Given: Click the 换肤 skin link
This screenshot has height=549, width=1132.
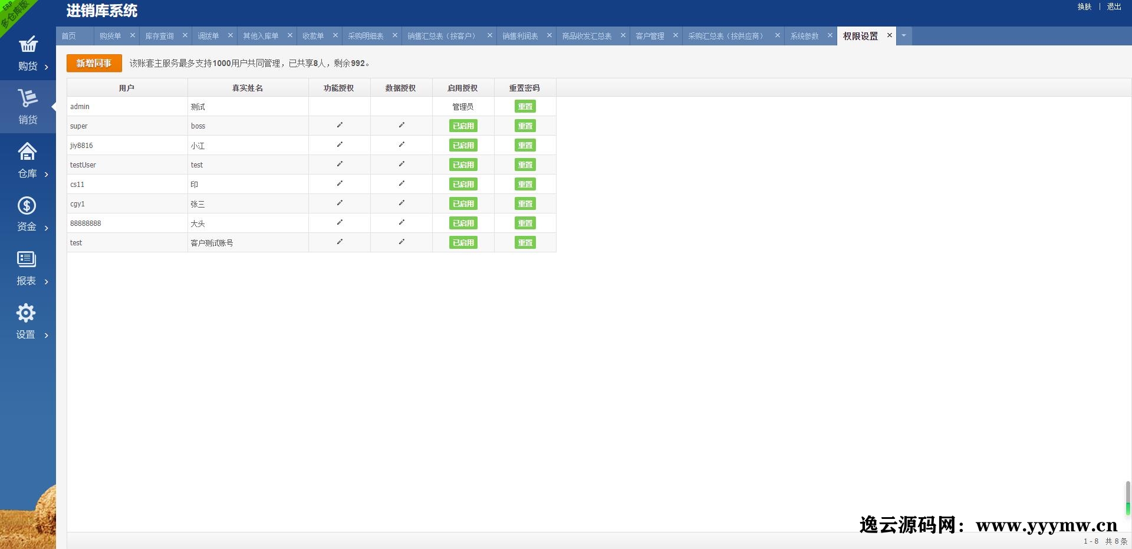Looking at the screenshot, I should [x=1084, y=6].
